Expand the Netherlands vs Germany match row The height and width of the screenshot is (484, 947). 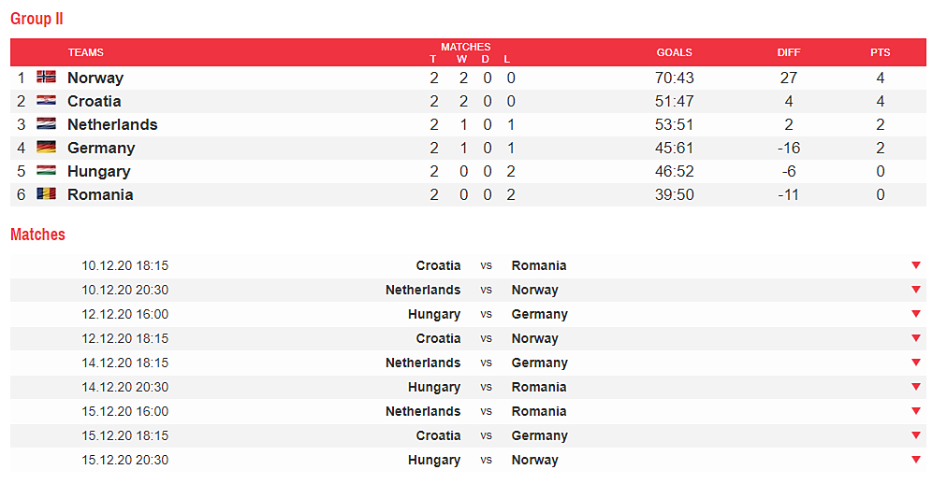[916, 363]
